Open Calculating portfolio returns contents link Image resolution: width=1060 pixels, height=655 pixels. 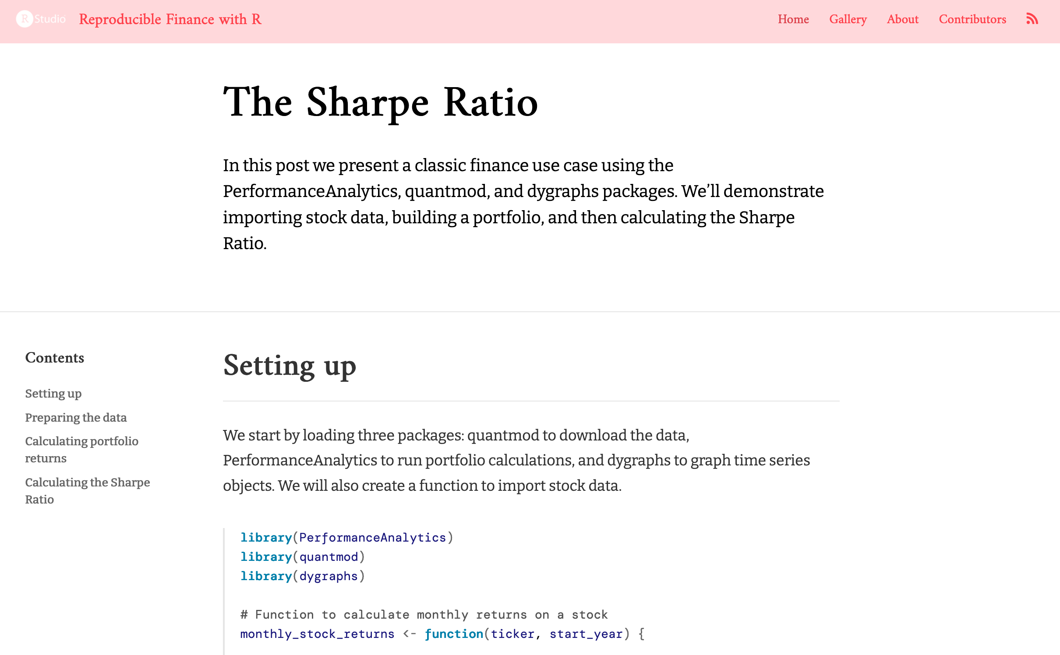(x=81, y=450)
